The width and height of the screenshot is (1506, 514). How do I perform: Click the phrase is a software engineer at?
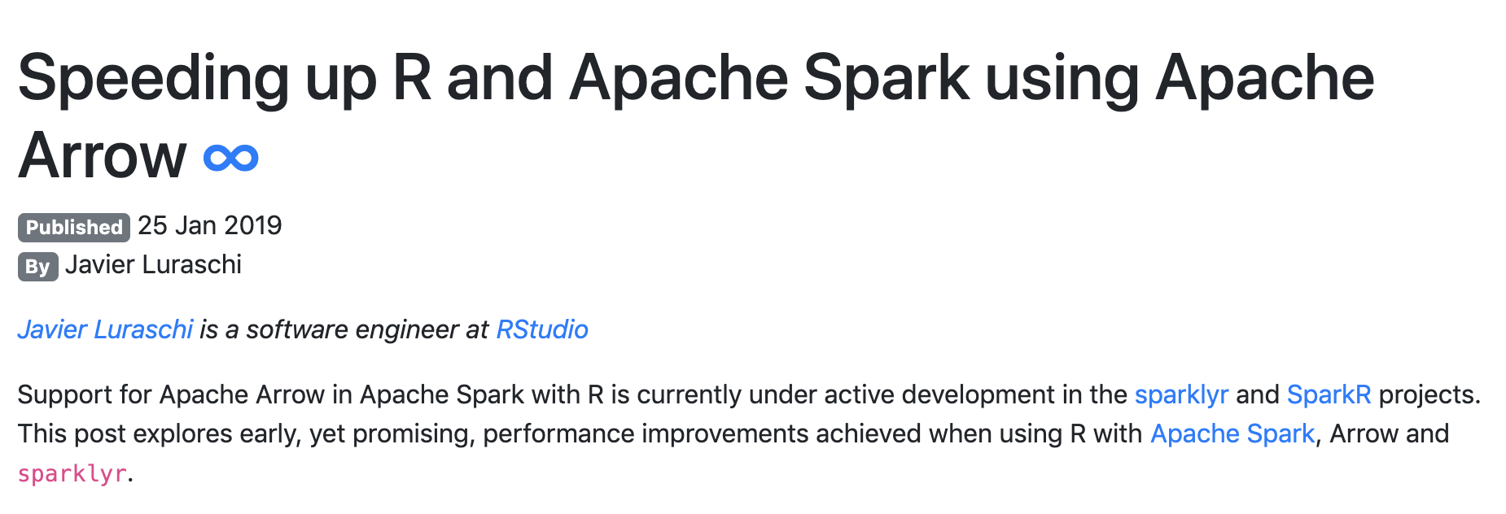tap(344, 329)
